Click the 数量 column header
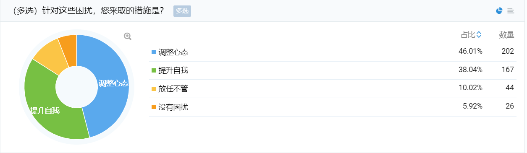The height and width of the screenshot is (153, 527). click(x=506, y=35)
